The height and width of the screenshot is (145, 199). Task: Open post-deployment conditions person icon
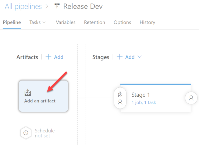pos(191,98)
